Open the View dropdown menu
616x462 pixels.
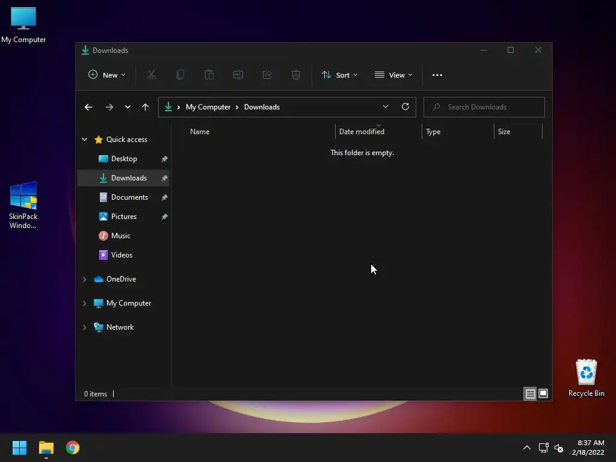[x=393, y=75]
